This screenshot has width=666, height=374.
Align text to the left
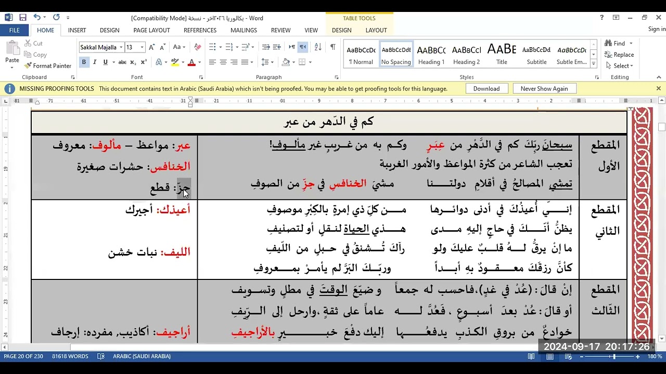pos(212,62)
